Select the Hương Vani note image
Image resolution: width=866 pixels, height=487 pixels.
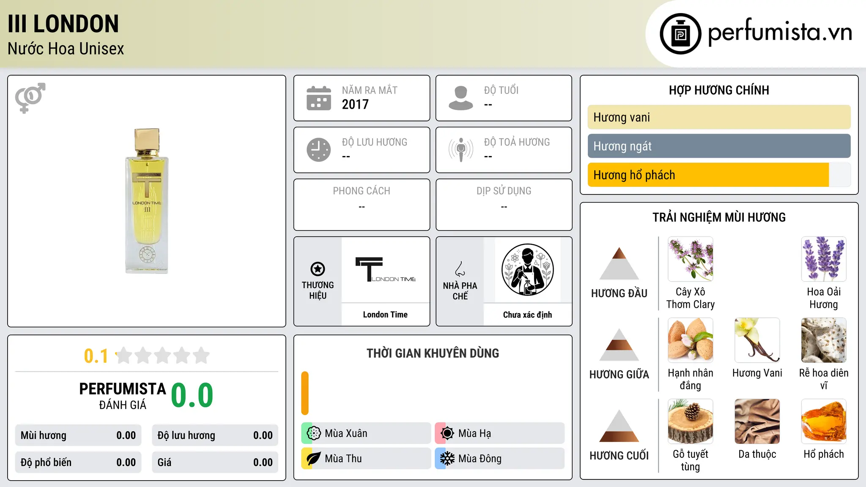[x=757, y=340]
